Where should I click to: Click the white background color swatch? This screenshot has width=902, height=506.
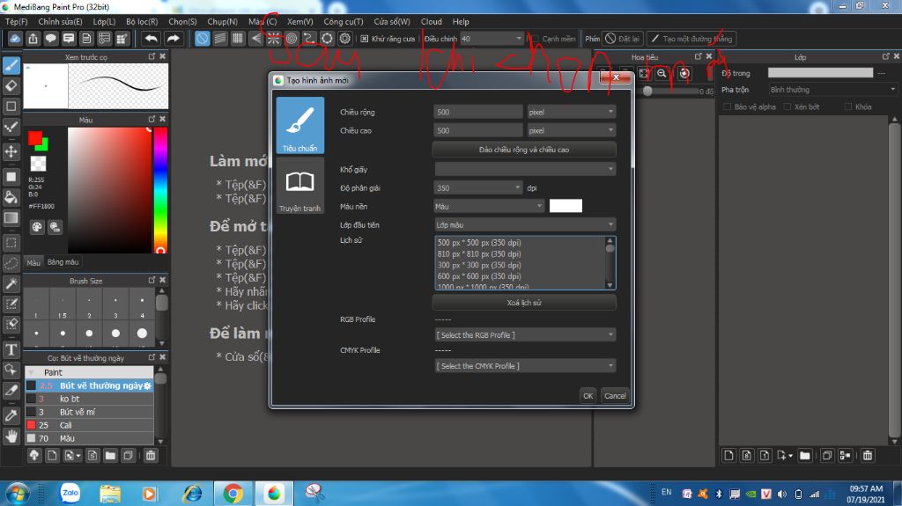[x=566, y=206]
